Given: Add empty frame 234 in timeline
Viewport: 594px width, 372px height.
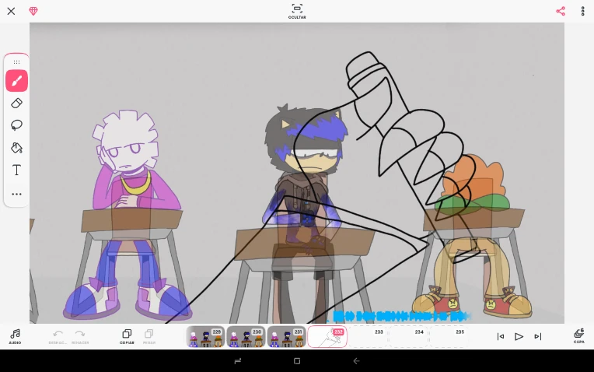Looking at the screenshot, I should [409, 337].
